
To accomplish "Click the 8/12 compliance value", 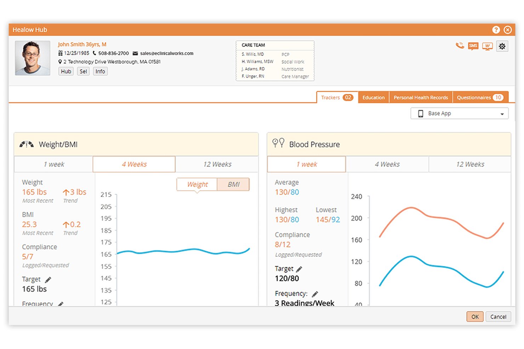I will (283, 245).
